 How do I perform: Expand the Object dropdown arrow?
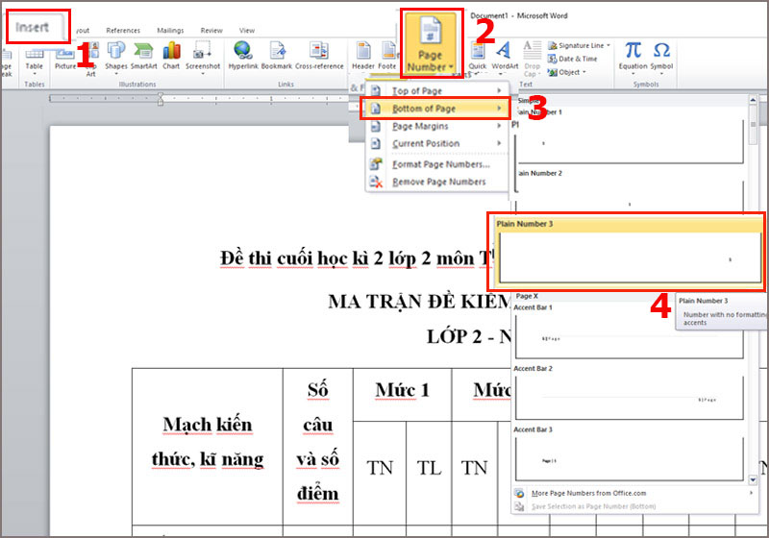(x=584, y=72)
